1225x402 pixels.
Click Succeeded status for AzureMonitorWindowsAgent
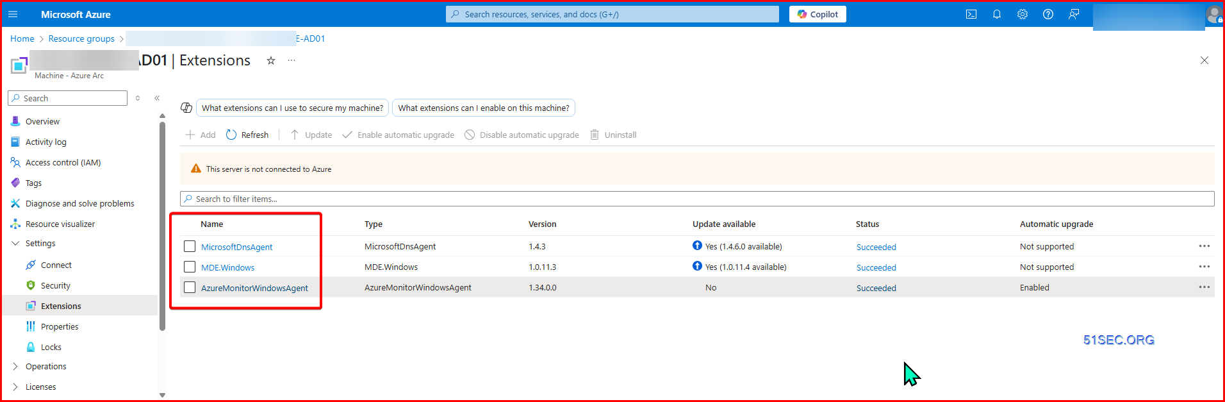[x=876, y=288]
